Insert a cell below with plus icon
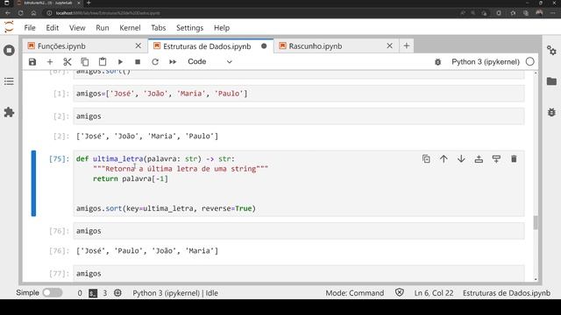This screenshot has width=561, height=315. pos(50,62)
